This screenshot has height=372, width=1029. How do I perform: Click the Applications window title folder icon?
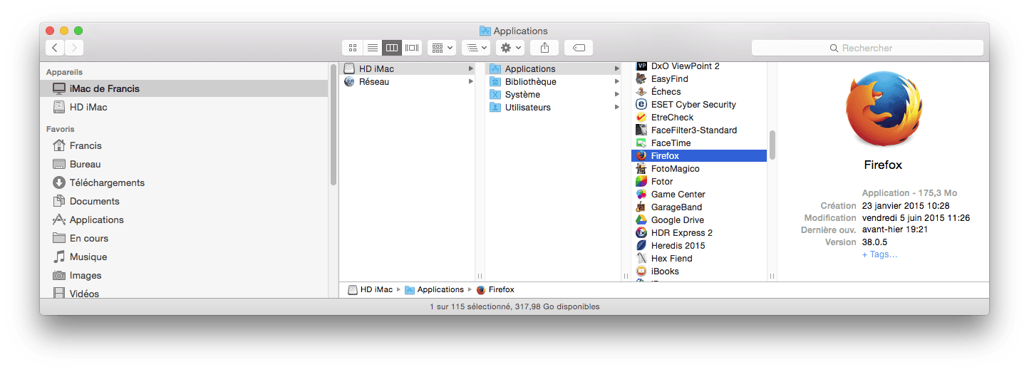click(485, 31)
